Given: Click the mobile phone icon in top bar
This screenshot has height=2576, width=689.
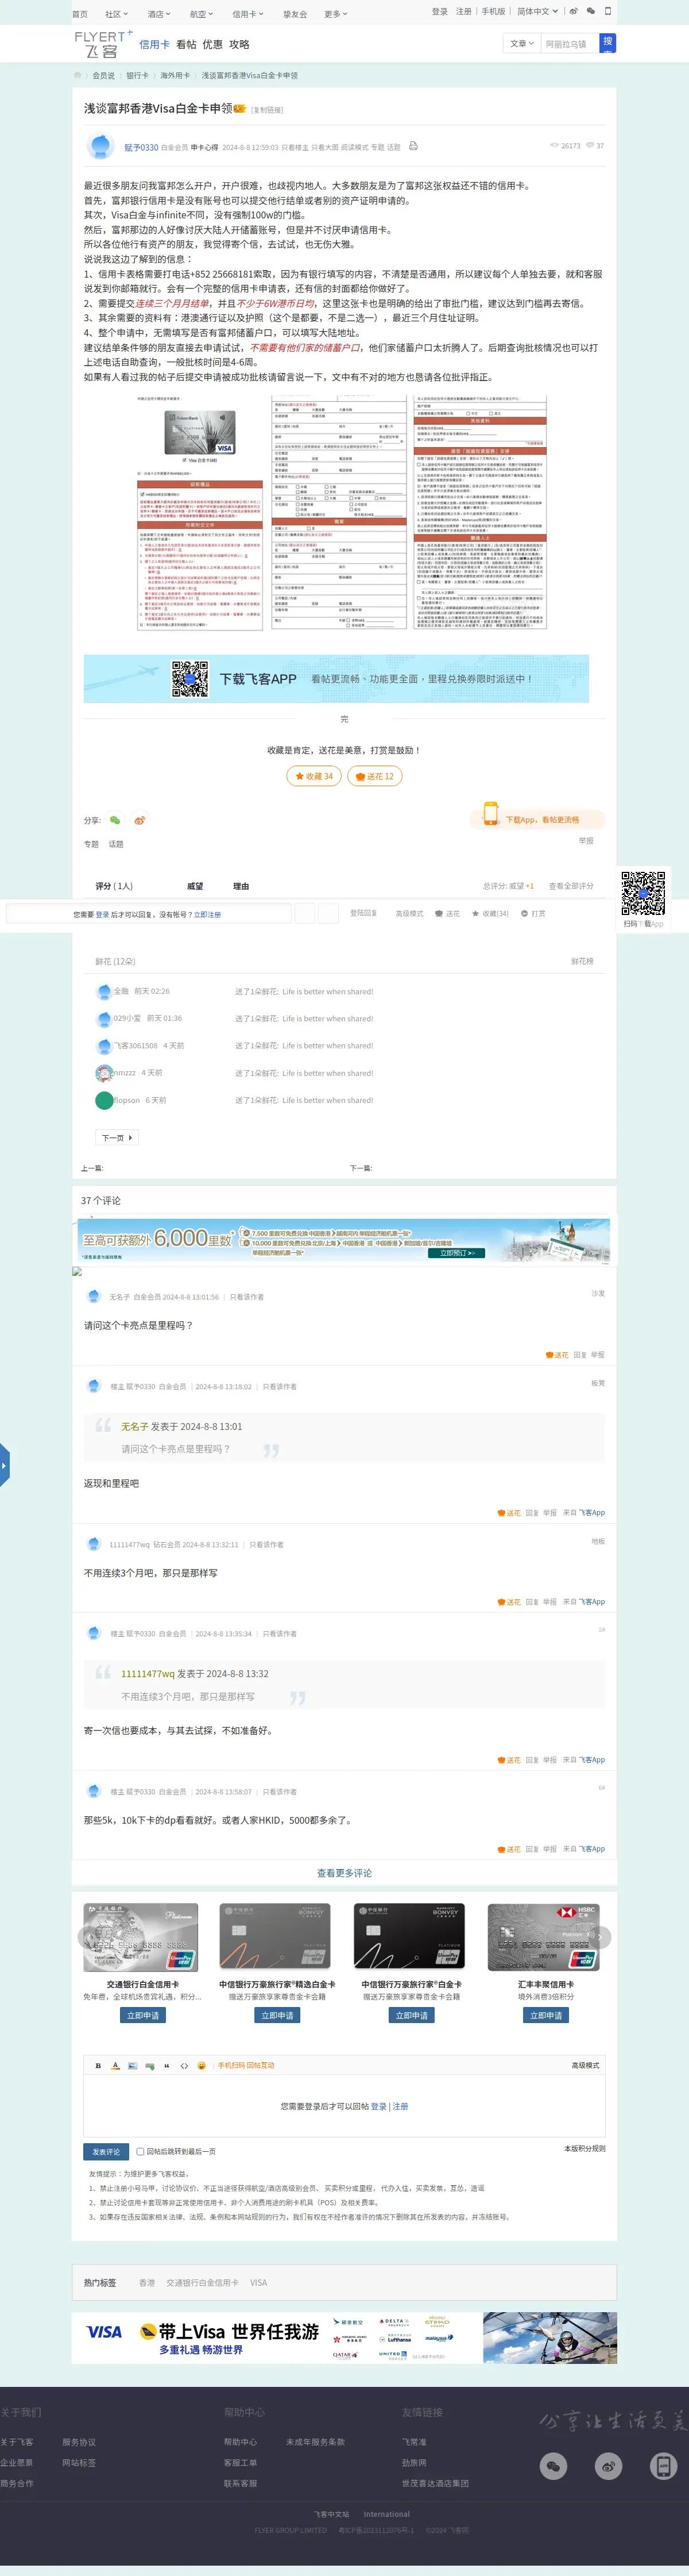Looking at the screenshot, I should tap(607, 11).
